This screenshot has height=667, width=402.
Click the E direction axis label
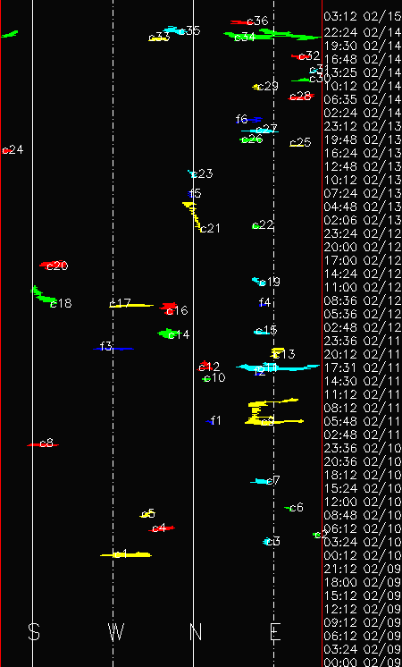275,632
